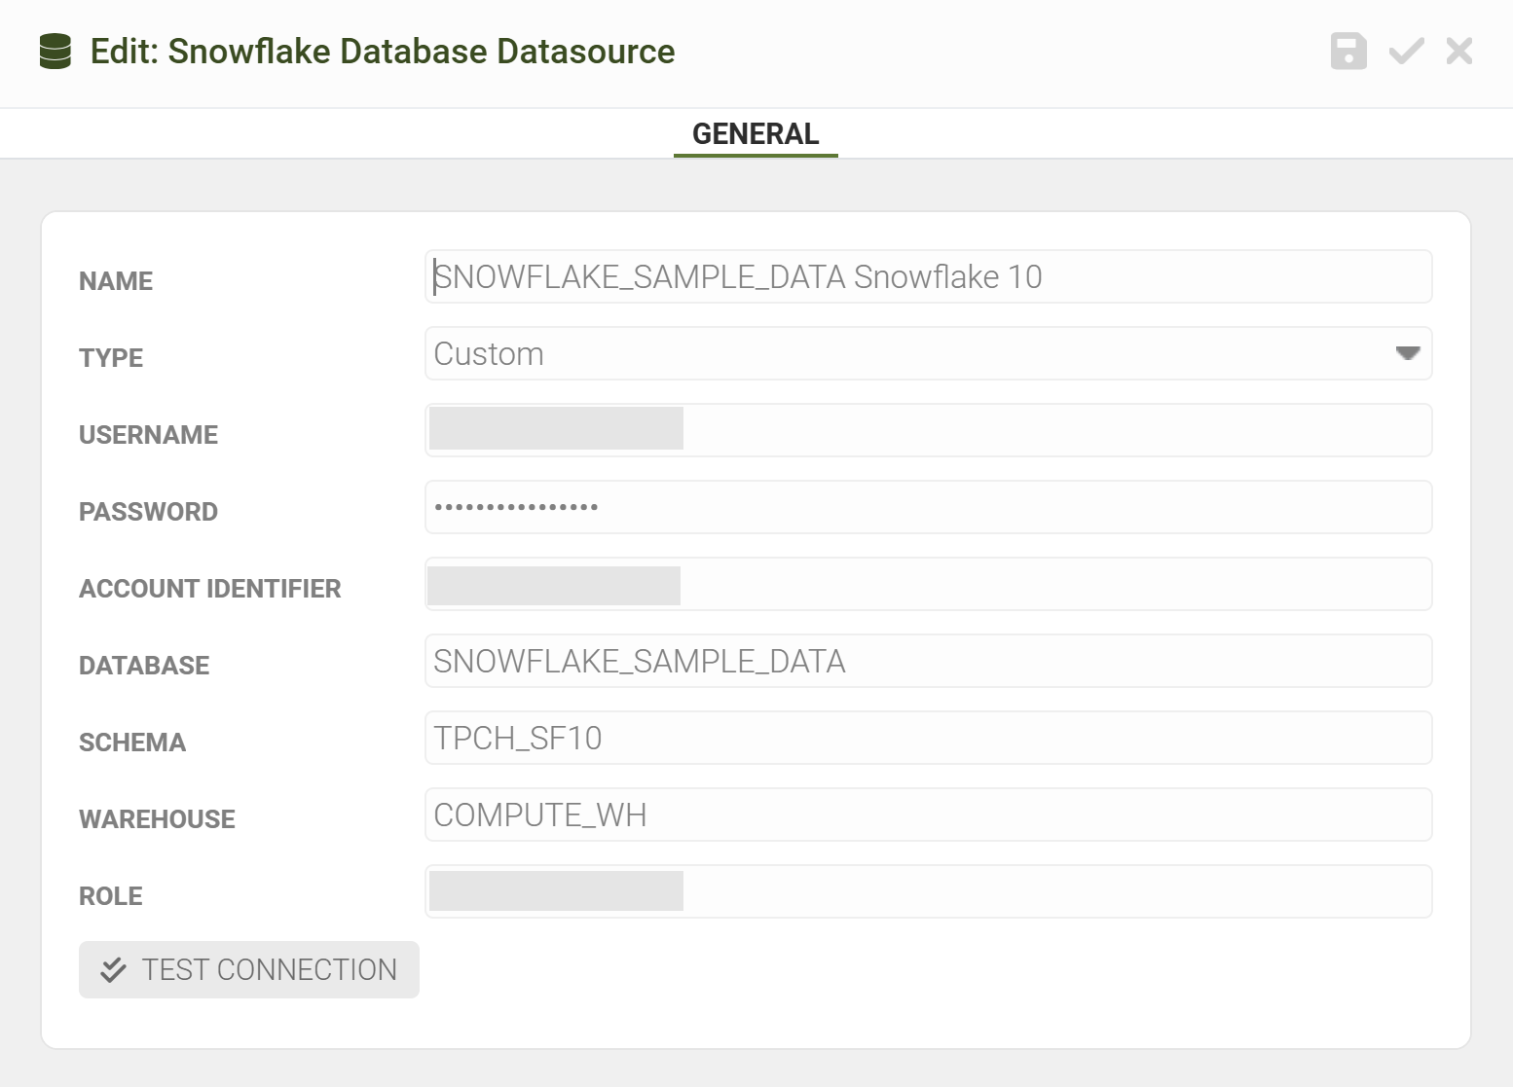Click the SCHEMA label

click(x=132, y=743)
